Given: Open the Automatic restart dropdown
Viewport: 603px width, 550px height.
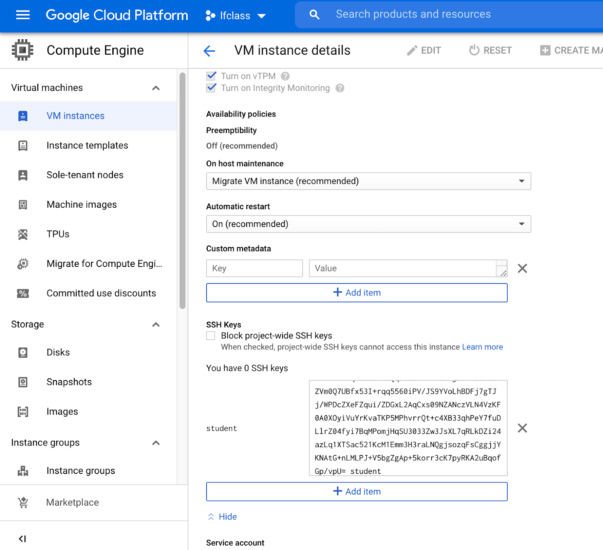Looking at the screenshot, I should [369, 224].
